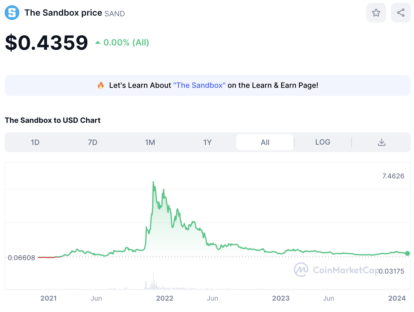Viewport: 414px width, 312px height.
Task: Toggle LOG scale on chart
Action: point(323,142)
